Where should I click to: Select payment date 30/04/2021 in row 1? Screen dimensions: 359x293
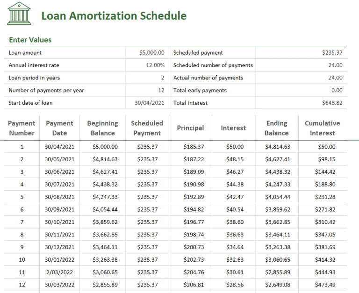(59, 147)
